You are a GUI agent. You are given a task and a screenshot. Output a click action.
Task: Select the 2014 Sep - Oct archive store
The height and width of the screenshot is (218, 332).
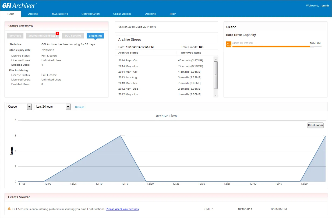coord(128,60)
